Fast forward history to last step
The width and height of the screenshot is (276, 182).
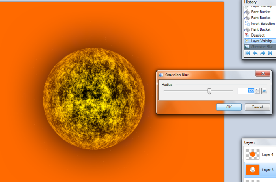pyautogui.click(x=270, y=53)
